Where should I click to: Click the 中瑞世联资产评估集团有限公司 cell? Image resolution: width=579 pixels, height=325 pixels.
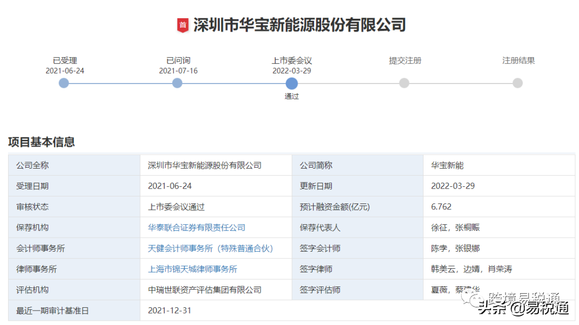[x=216, y=290]
